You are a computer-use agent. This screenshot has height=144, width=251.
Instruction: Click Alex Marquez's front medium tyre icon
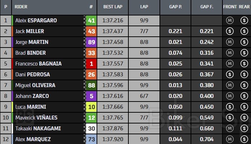point(230,139)
